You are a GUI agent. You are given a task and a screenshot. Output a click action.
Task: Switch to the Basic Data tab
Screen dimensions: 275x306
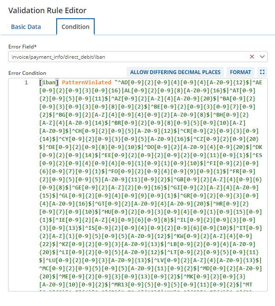click(26, 27)
